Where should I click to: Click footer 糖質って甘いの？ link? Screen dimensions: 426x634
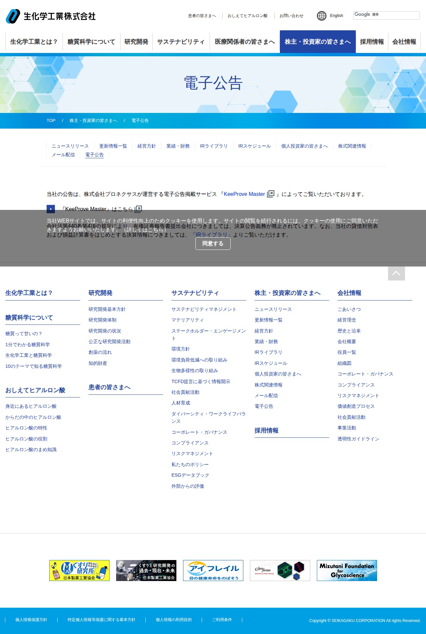(24, 333)
